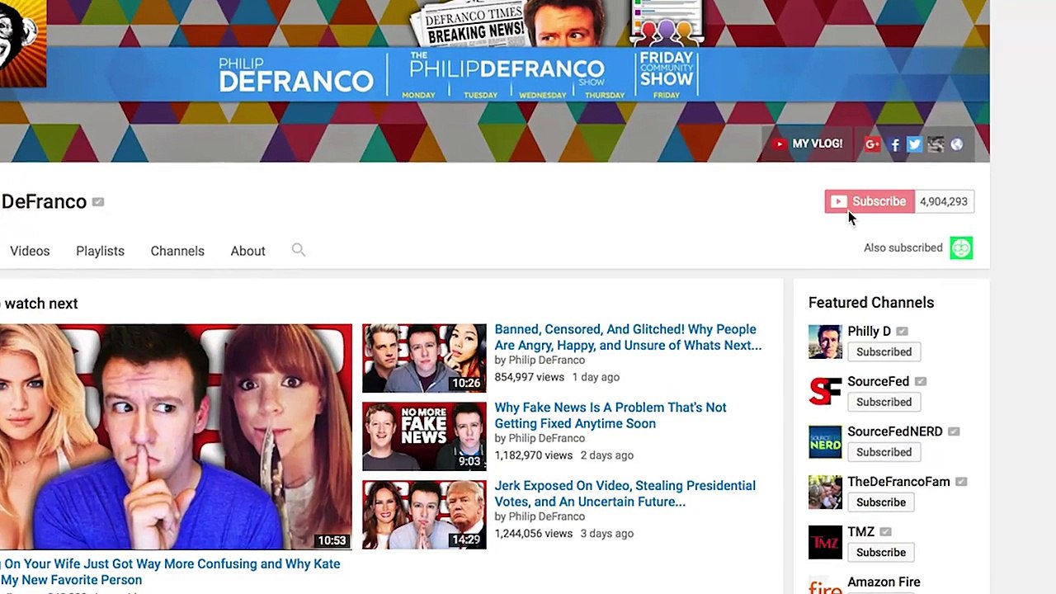Open the SourceFedNERD channel name

pyautogui.click(x=894, y=431)
